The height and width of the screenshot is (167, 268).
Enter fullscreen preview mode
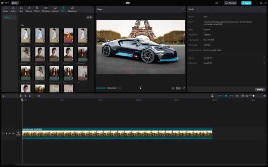tap(184, 88)
